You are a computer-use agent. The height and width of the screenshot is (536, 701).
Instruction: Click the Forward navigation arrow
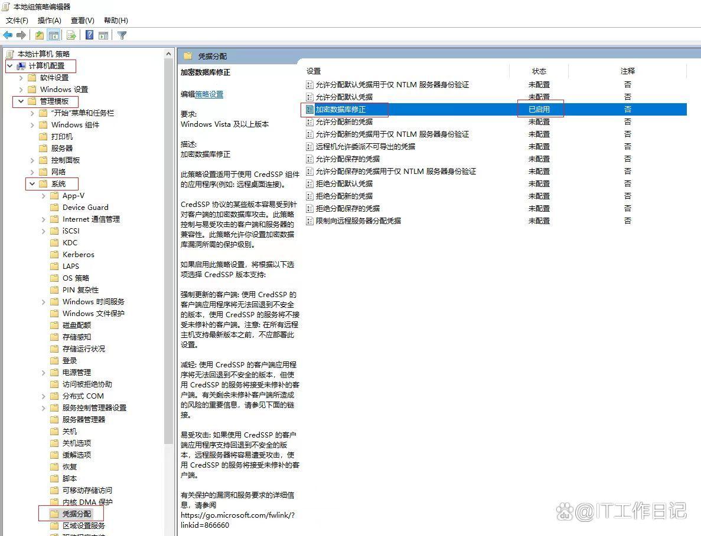coord(21,35)
